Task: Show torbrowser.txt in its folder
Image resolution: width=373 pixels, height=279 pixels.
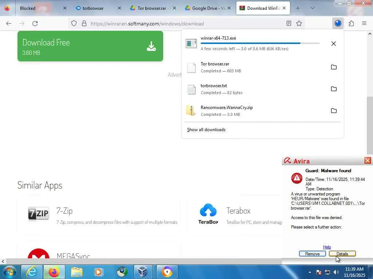Action: point(334,89)
